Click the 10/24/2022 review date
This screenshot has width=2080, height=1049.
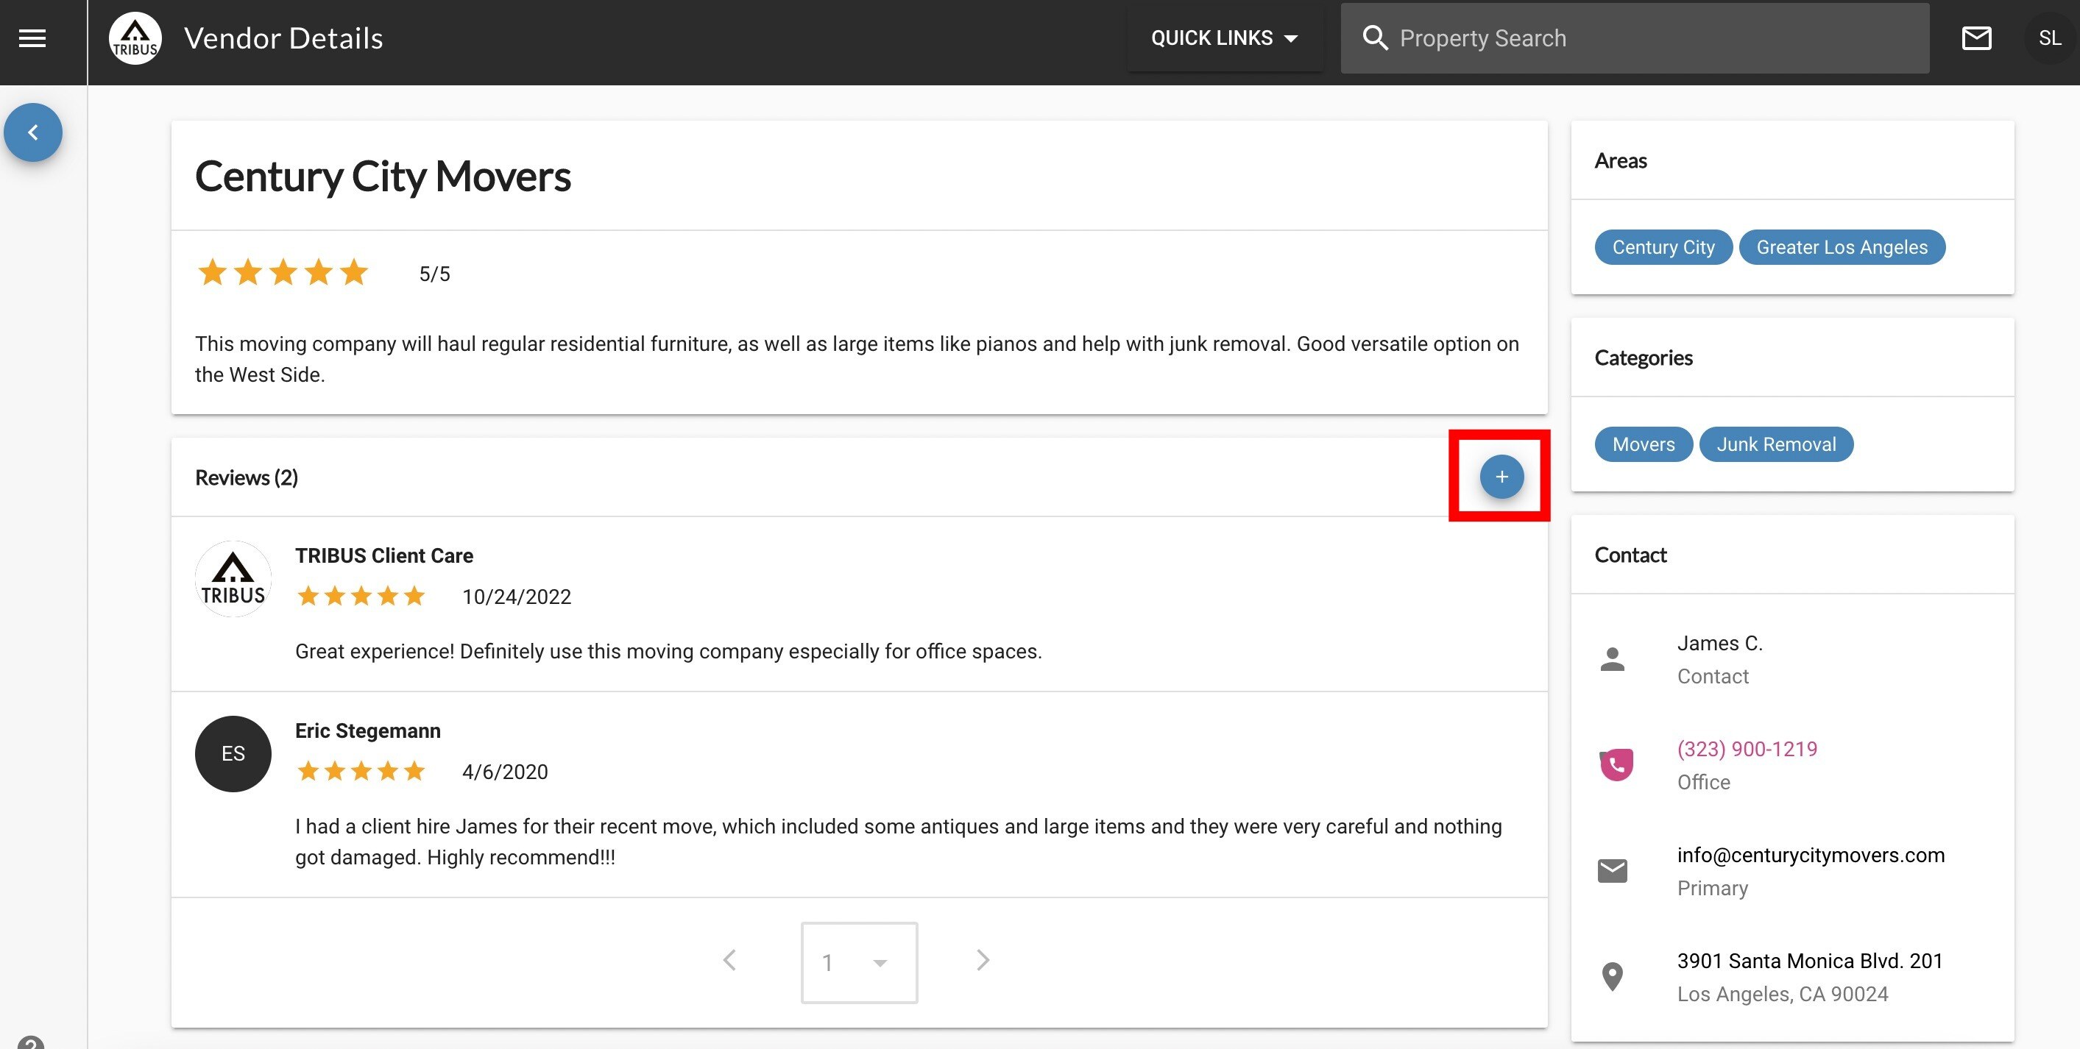(517, 597)
